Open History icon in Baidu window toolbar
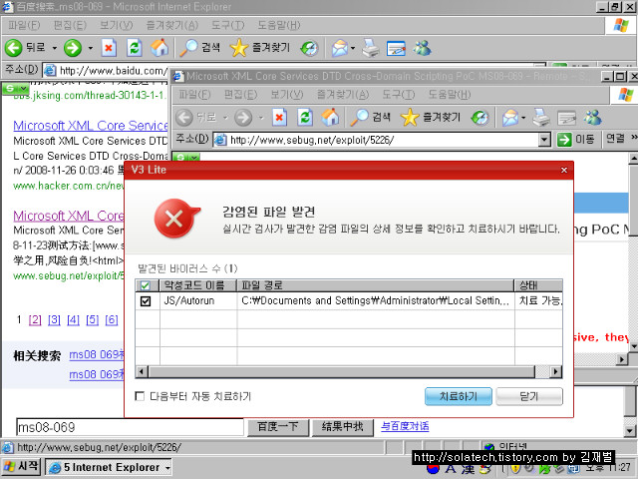Image resolution: width=638 pixels, height=479 pixels. [x=309, y=48]
